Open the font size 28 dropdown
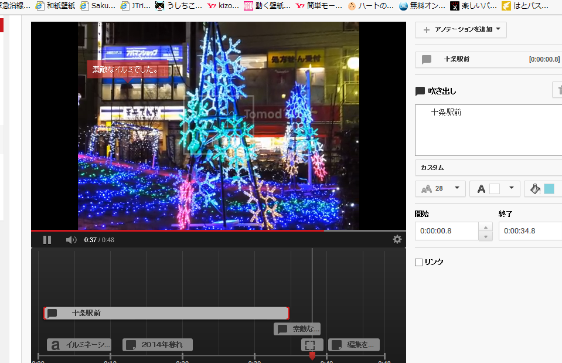The height and width of the screenshot is (363, 562). point(440,189)
